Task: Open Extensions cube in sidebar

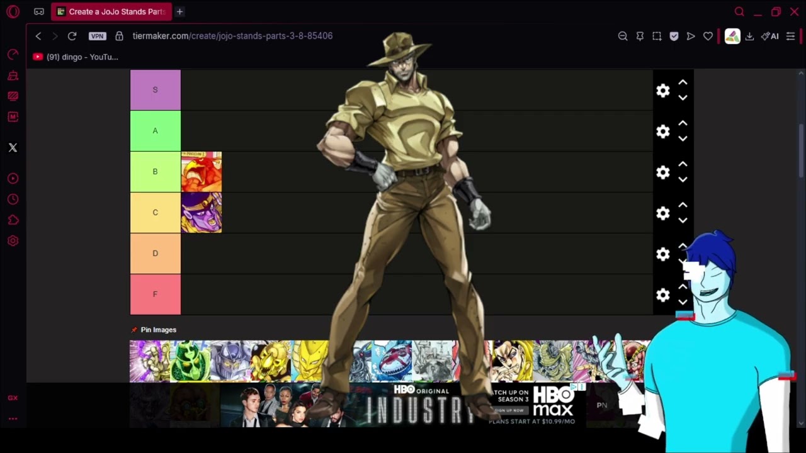Action: pos(13,220)
